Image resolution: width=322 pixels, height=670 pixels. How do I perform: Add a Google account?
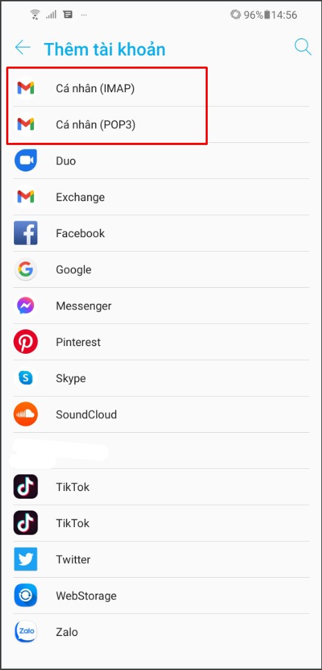tap(161, 269)
